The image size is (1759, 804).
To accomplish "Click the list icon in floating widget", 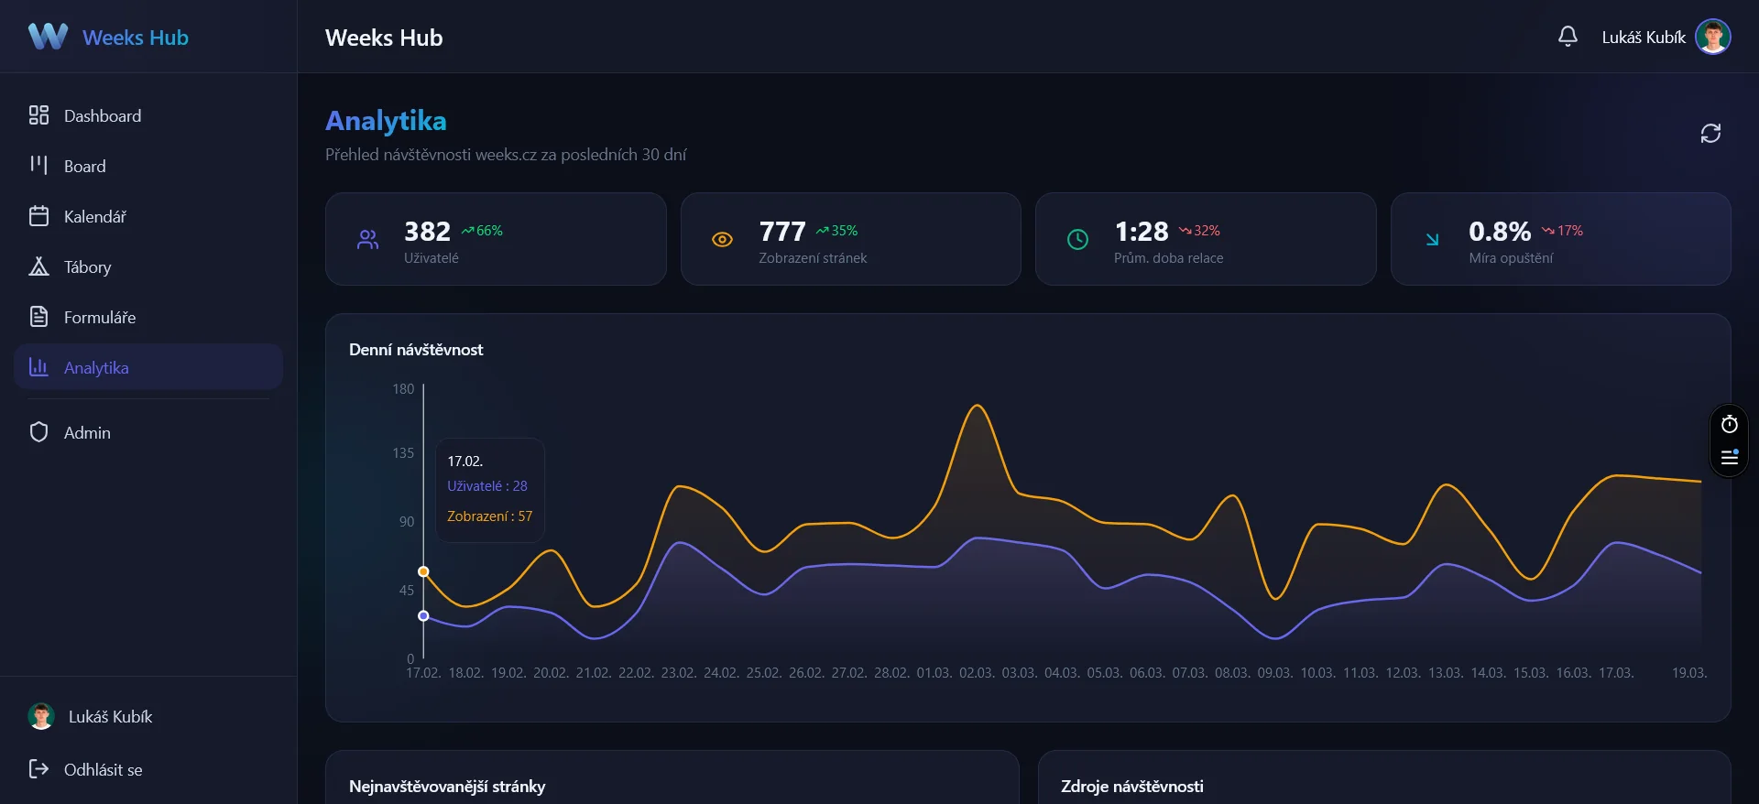I will (1730, 457).
